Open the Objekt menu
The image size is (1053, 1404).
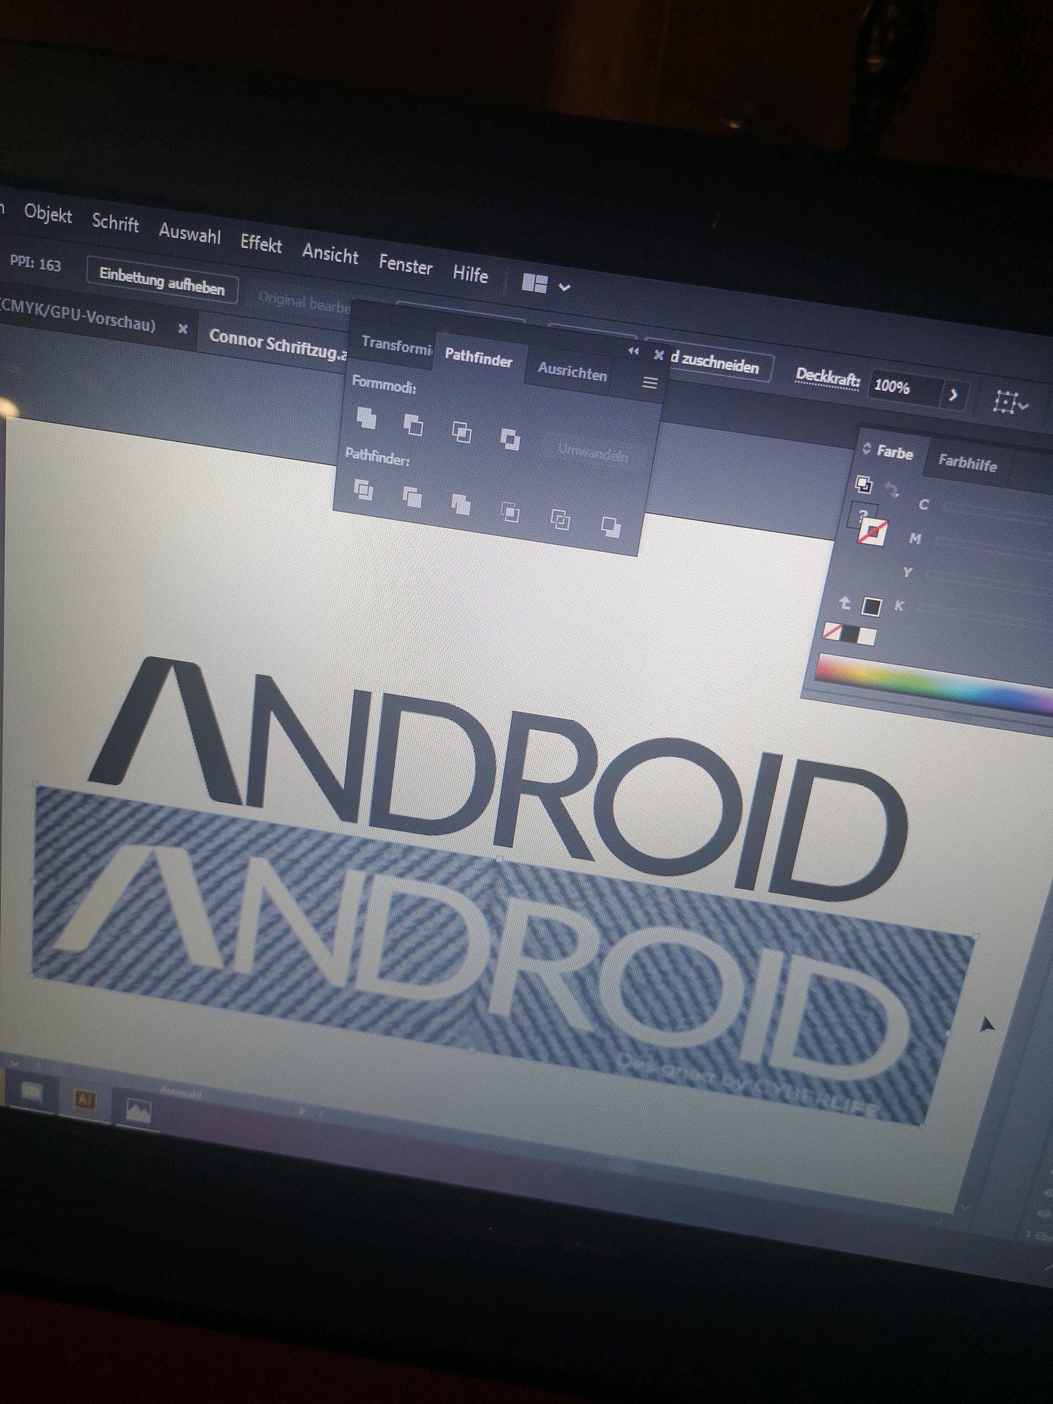pos(48,214)
